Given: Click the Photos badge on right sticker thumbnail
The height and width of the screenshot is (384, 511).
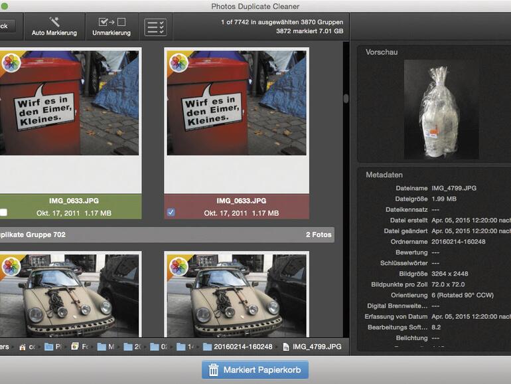Looking at the screenshot, I should [x=179, y=64].
